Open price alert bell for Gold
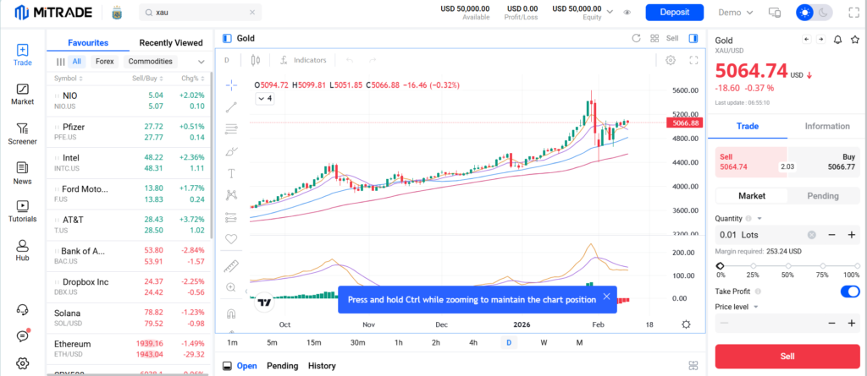Image resolution: width=867 pixels, height=376 pixels. coord(837,39)
